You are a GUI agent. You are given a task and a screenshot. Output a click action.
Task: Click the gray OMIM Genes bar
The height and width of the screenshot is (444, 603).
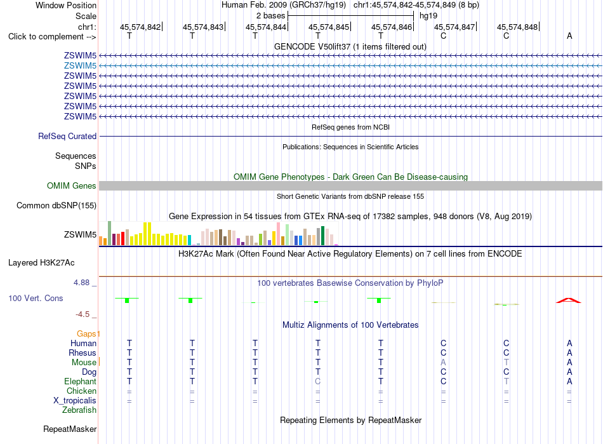click(350, 186)
